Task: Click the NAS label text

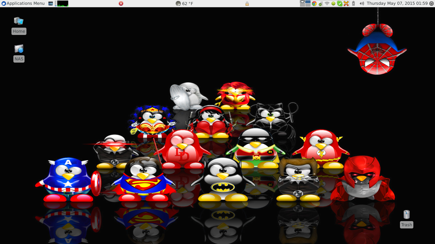Action: [19, 59]
